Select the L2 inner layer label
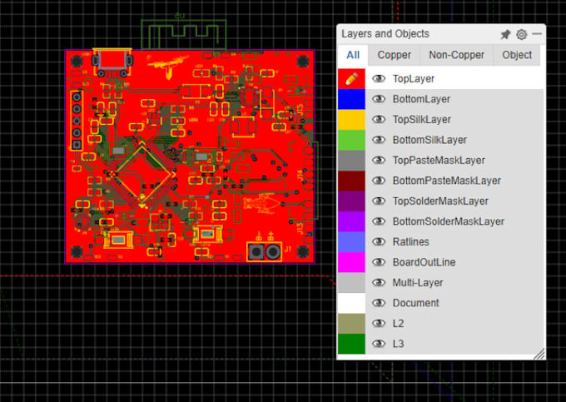 click(398, 323)
